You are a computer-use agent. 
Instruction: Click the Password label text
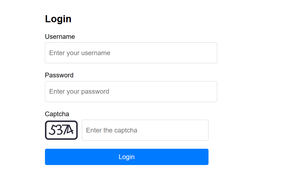(59, 75)
